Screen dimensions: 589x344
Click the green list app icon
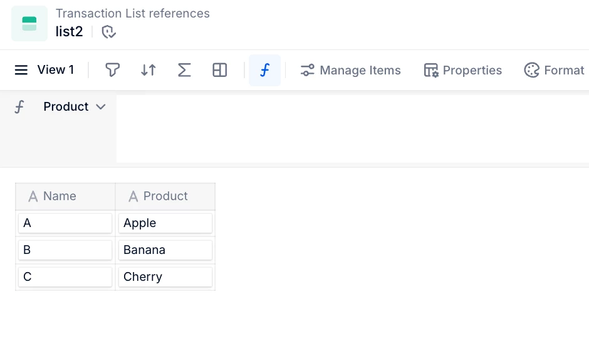29,24
